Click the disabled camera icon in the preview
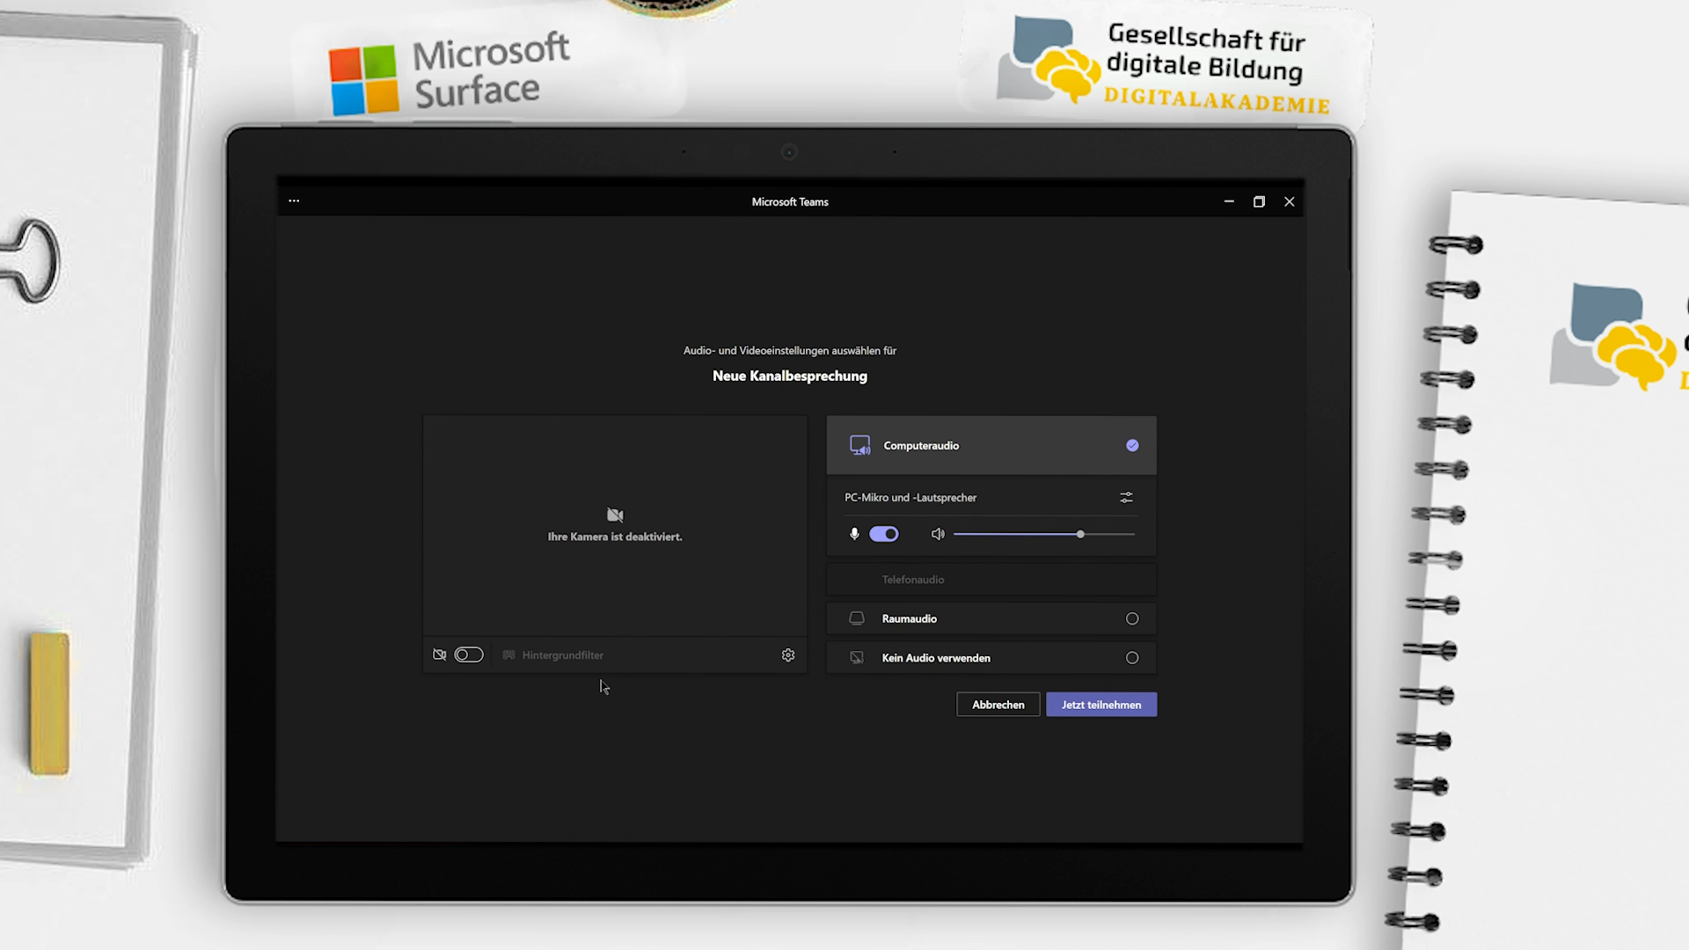 [615, 515]
